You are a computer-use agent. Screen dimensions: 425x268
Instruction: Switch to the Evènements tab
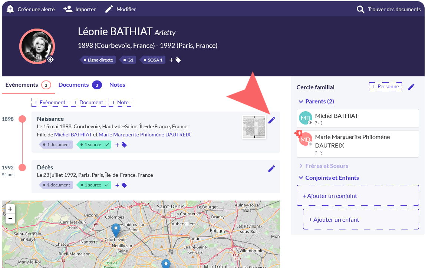(x=28, y=85)
